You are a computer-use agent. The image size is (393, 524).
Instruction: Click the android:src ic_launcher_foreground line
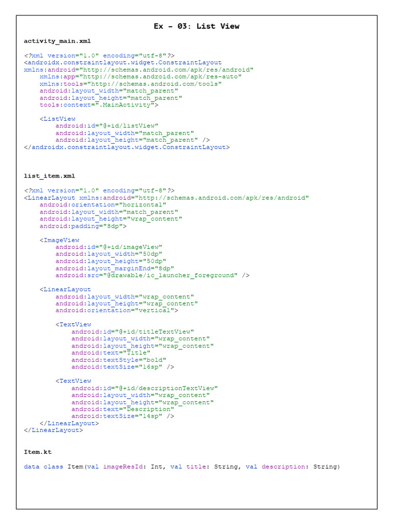152,275
